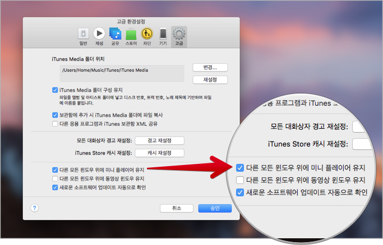Select the 고급 (Advanced) gear tab
383x245 pixels.
(179, 36)
